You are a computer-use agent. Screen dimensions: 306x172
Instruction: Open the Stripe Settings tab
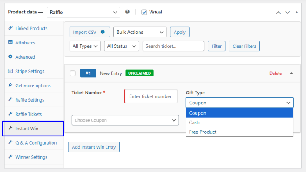[34, 71]
